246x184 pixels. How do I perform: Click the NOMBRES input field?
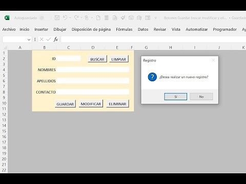tap(93, 70)
